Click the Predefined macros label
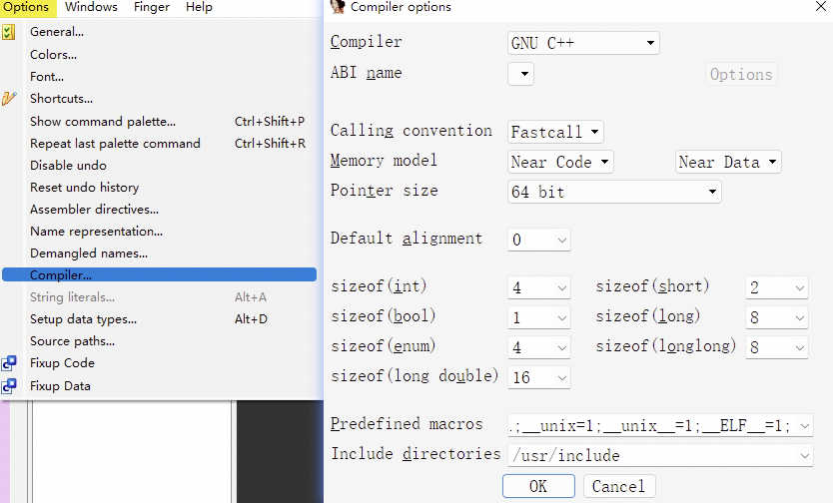The height and width of the screenshot is (503, 833). point(407,424)
